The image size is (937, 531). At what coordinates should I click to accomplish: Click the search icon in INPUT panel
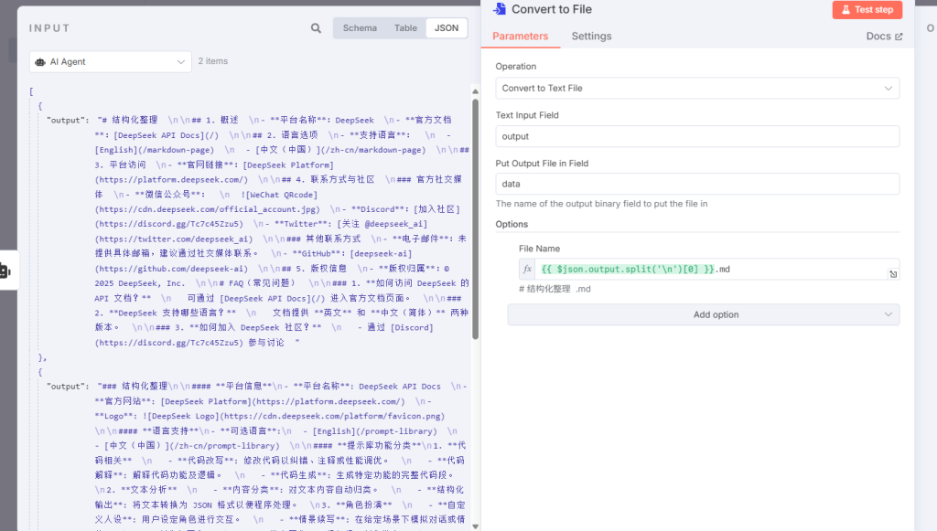click(316, 28)
